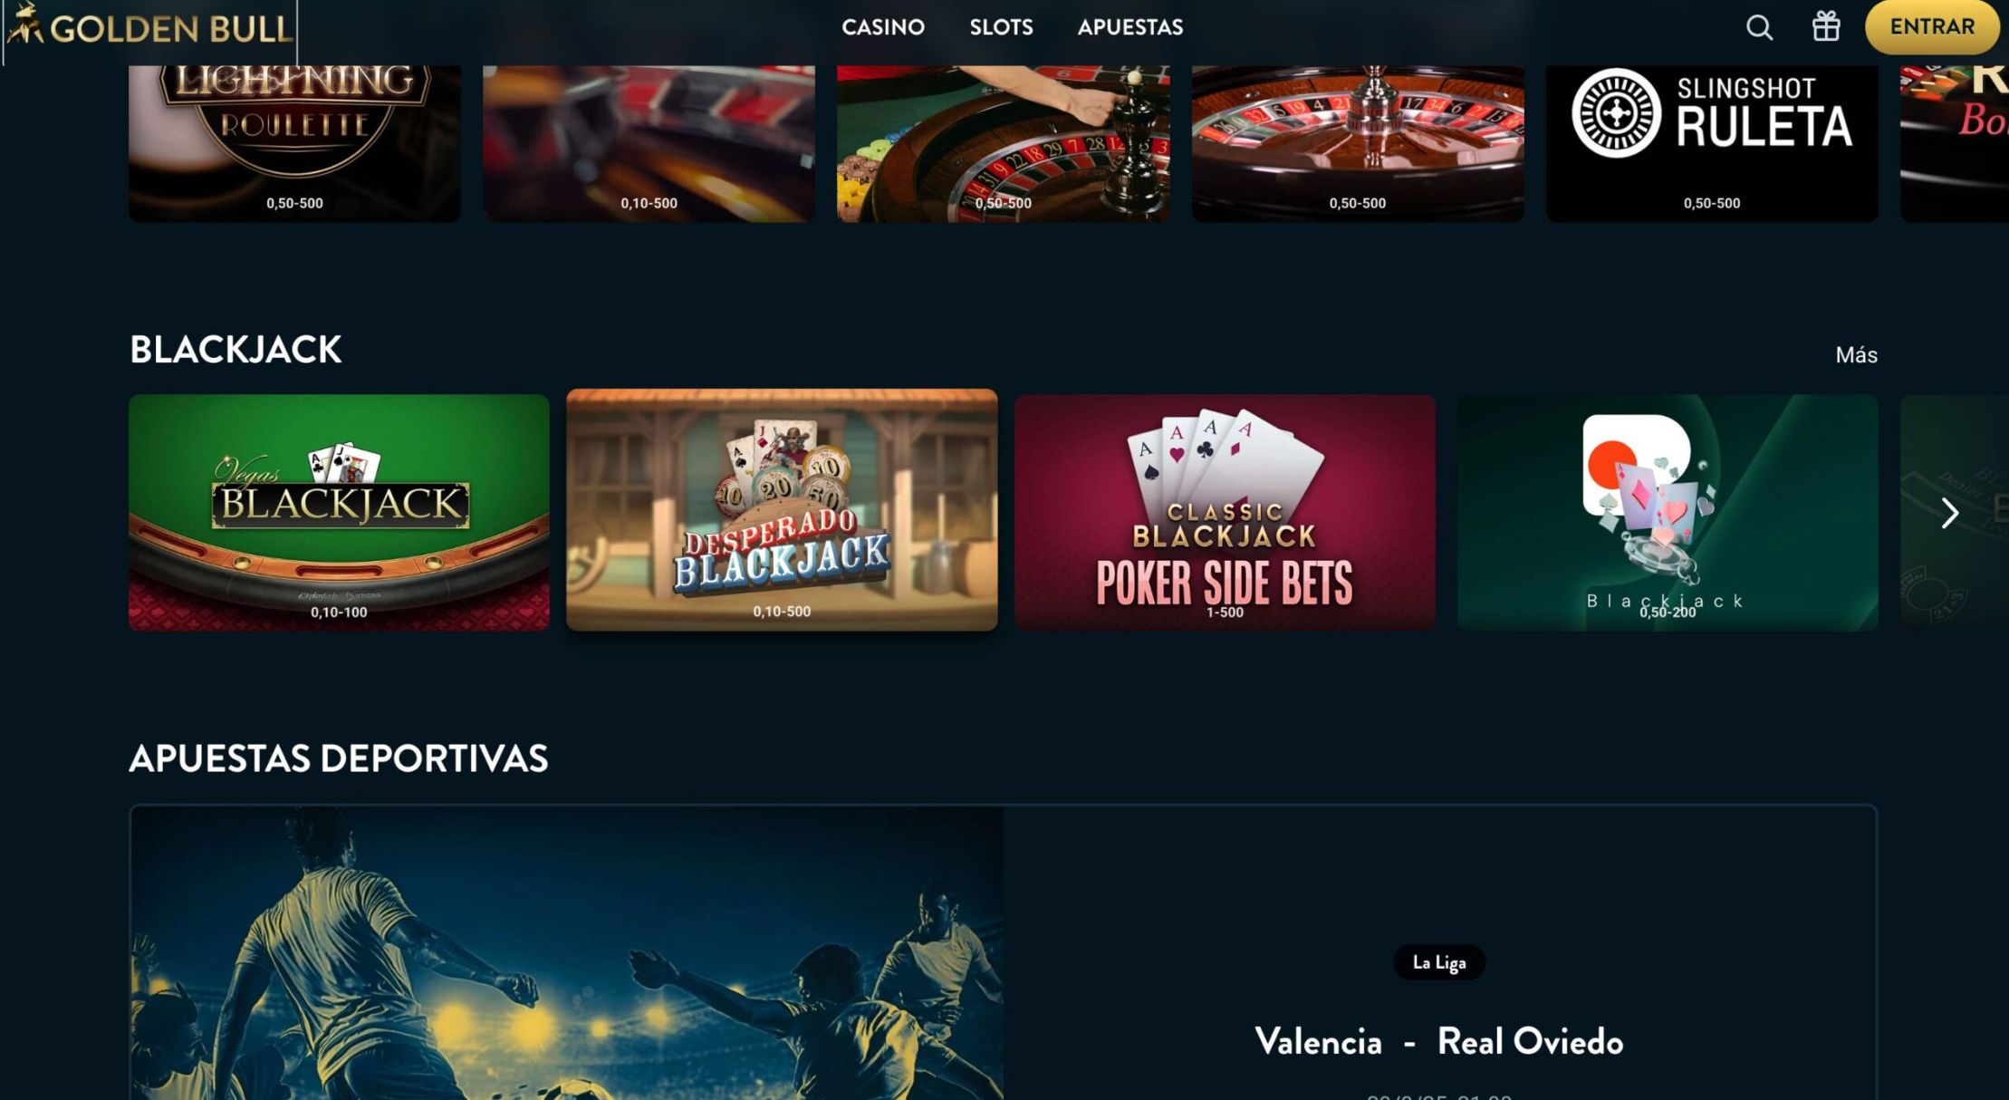Click the football players banner image
Screen dimensions: 2009x1100
click(567, 953)
